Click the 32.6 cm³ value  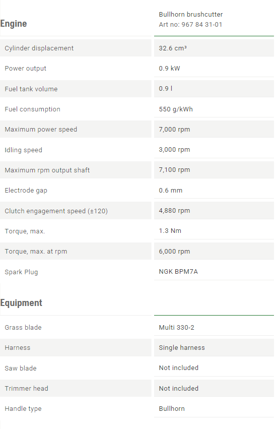point(172,48)
